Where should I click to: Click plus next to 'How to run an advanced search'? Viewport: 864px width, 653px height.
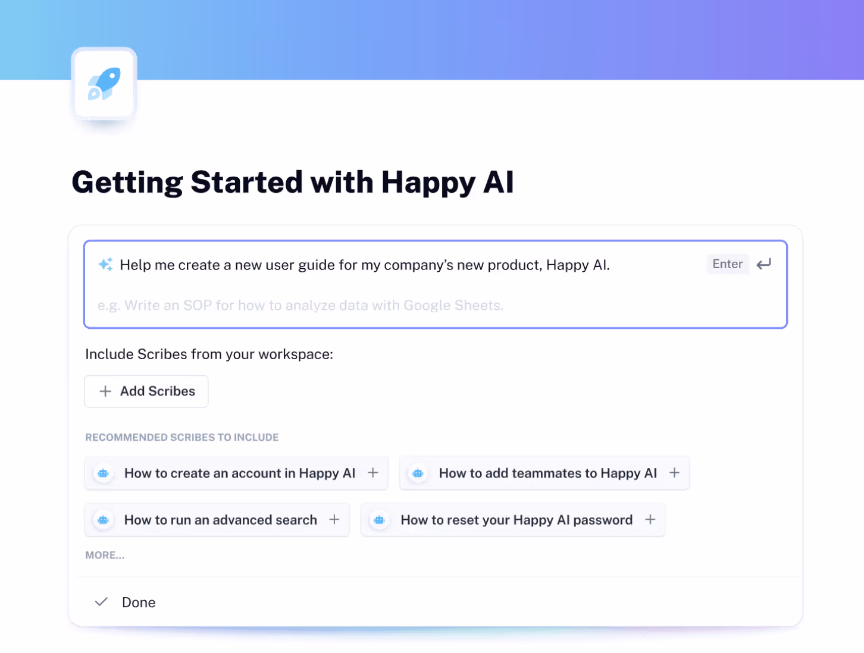pyautogui.click(x=334, y=520)
